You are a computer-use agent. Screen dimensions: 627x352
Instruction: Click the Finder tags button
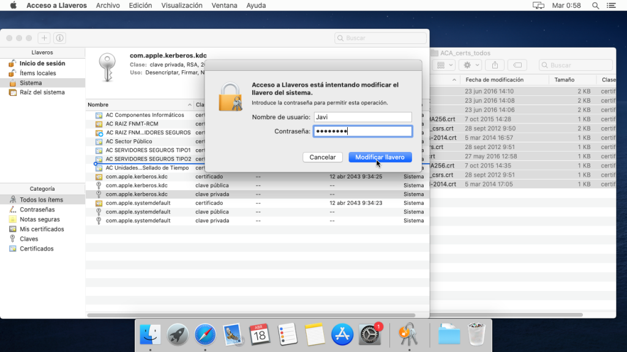click(517, 65)
